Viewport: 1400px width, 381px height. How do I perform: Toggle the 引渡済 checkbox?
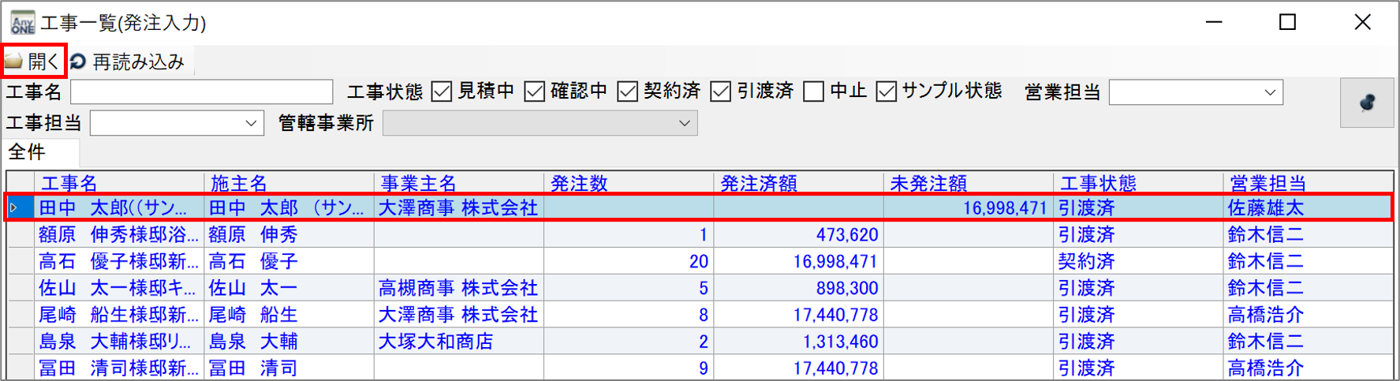[x=720, y=92]
